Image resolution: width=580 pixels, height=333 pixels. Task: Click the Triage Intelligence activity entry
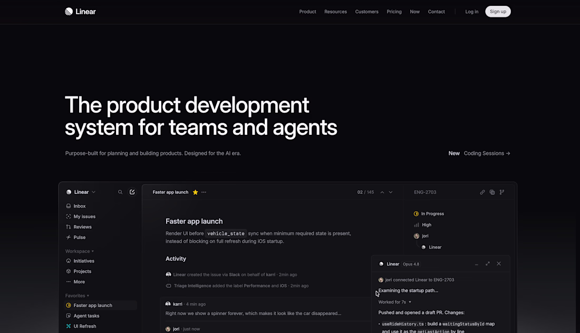237,286
